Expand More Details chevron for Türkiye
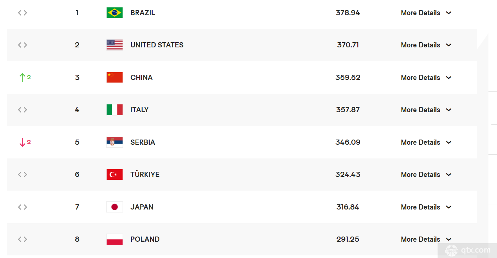497x258 pixels. pyautogui.click(x=449, y=174)
